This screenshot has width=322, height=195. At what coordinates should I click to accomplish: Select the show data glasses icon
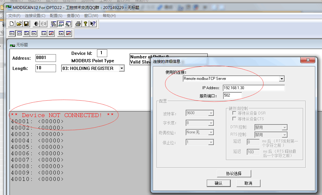[x=61, y=24]
